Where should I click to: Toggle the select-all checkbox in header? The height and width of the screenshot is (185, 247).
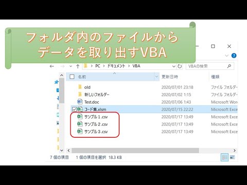tap(72, 77)
